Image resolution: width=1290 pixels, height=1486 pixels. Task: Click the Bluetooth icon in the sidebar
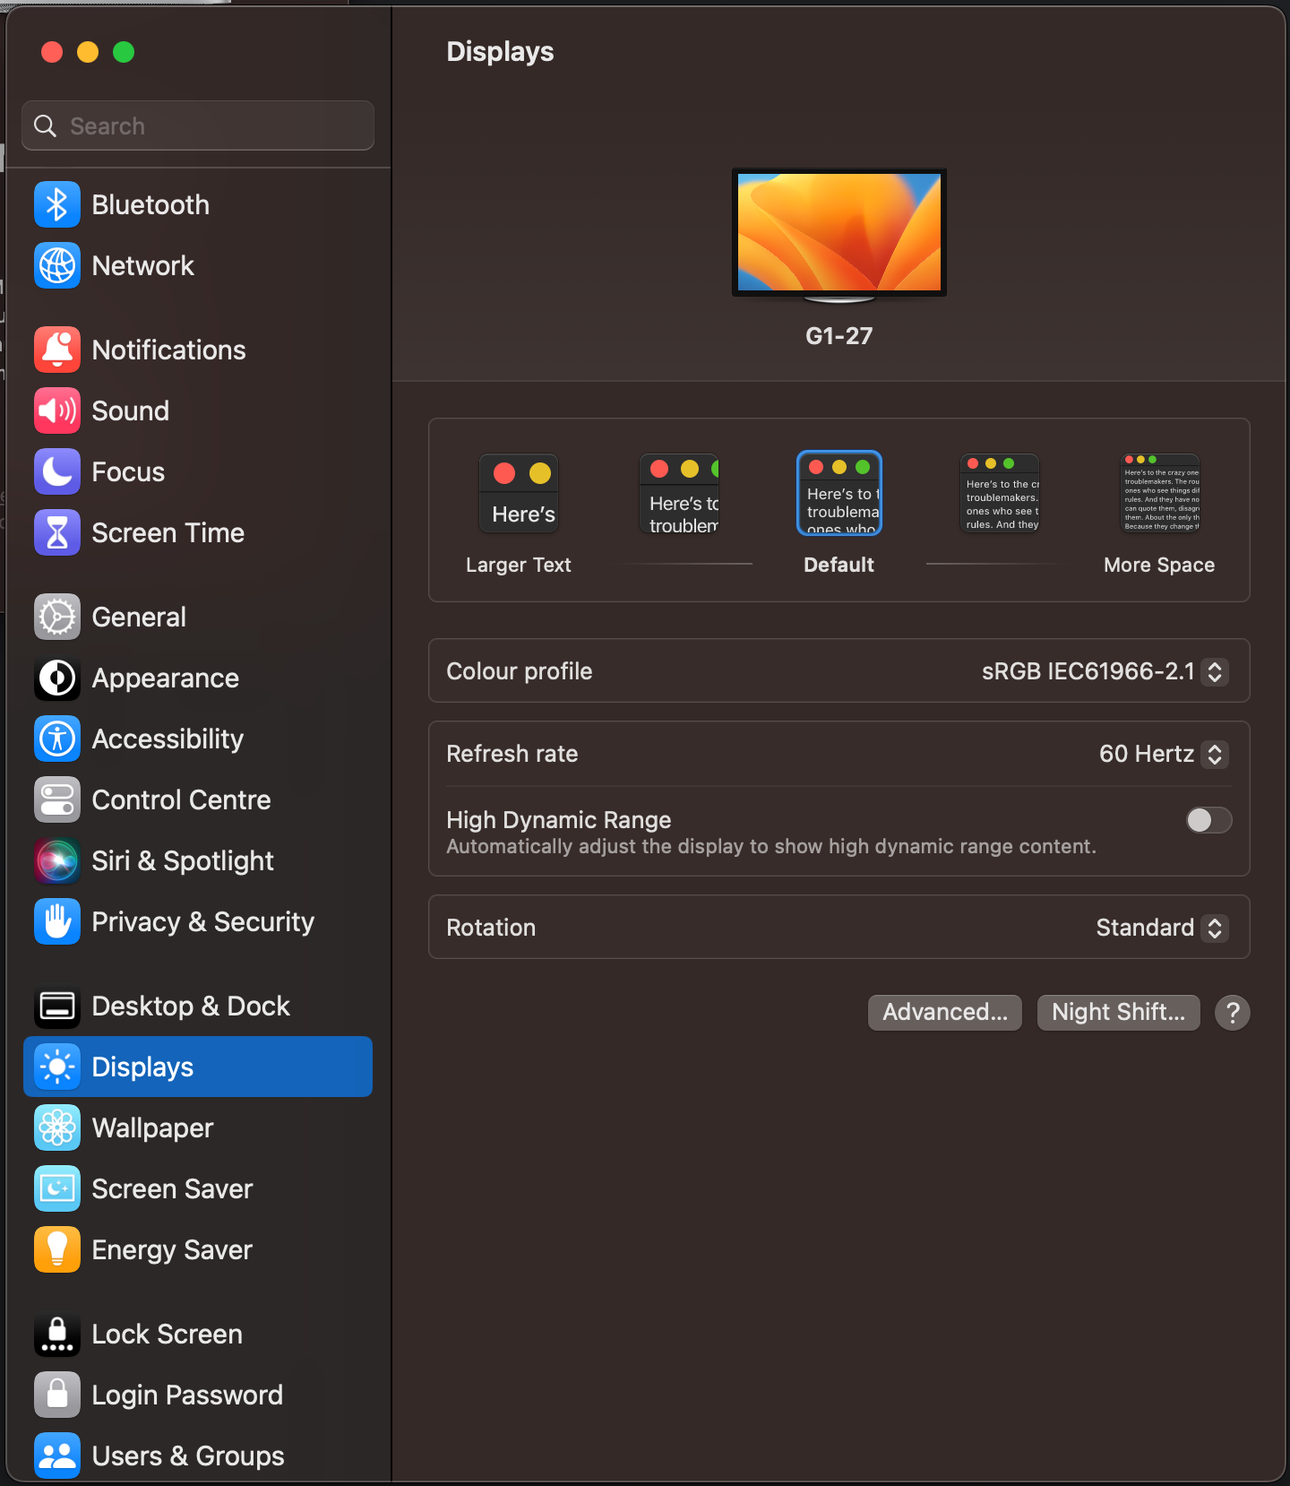coord(57,204)
